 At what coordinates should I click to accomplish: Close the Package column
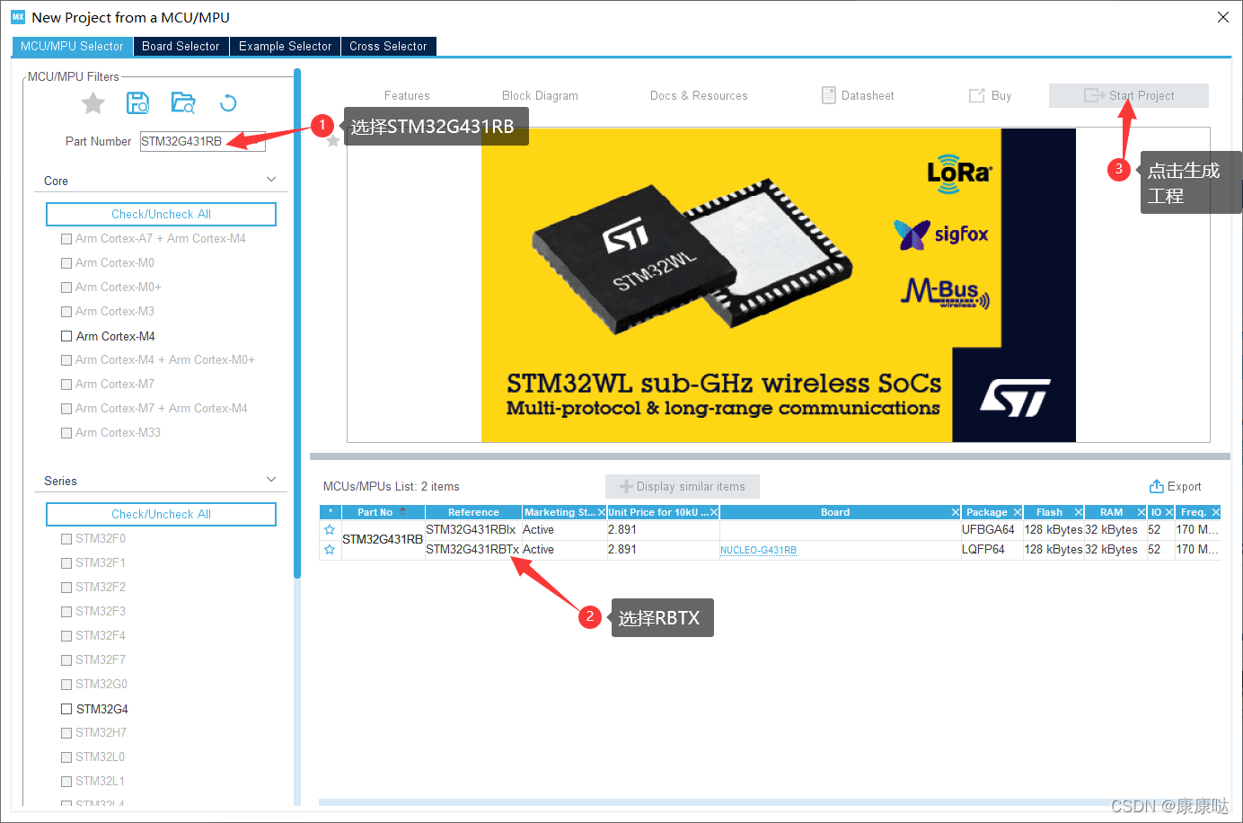click(x=1018, y=512)
